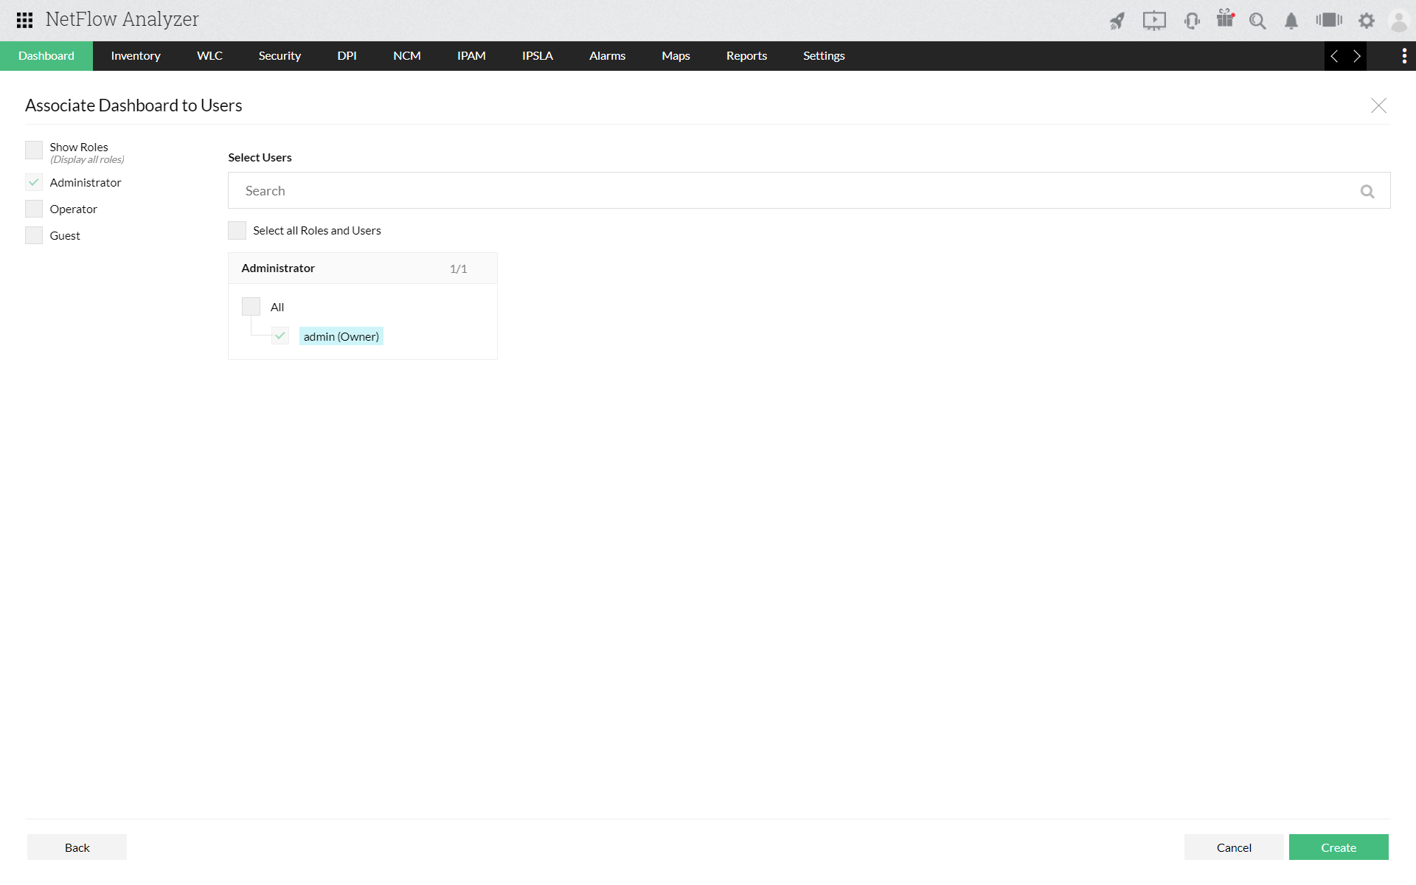The image size is (1416, 885).
Task: Open the Inventory tab
Action: click(x=136, y=56)
